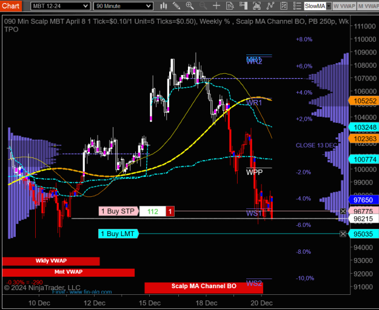Click the CLOSE 13 DEC label
The image size is (379, 310).
pos(317,145)
